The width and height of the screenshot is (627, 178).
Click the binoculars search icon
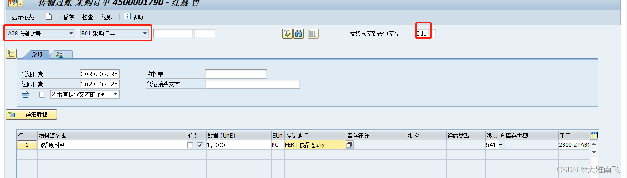tap(298, 33)
